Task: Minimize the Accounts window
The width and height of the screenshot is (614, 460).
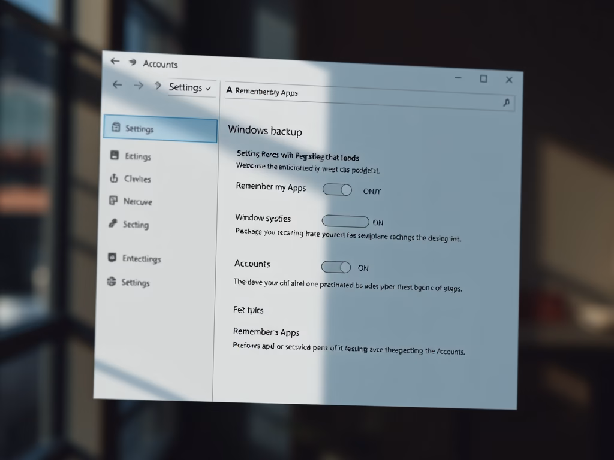Action: pos(458,78)
